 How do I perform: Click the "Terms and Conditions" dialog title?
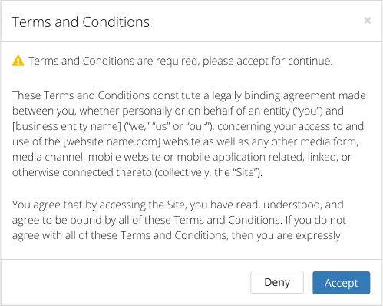coord(81,22)
